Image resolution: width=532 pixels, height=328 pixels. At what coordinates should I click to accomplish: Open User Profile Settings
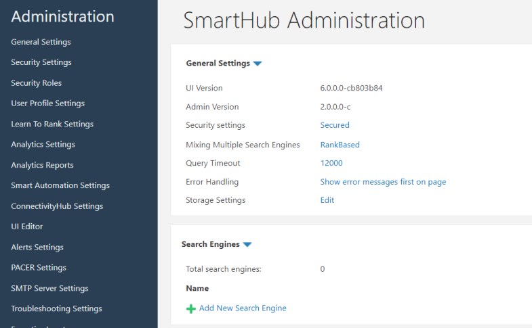(47, 103)
